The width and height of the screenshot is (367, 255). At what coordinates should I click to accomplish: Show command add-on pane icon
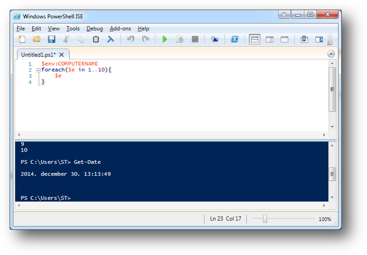(x=319, y=39)
